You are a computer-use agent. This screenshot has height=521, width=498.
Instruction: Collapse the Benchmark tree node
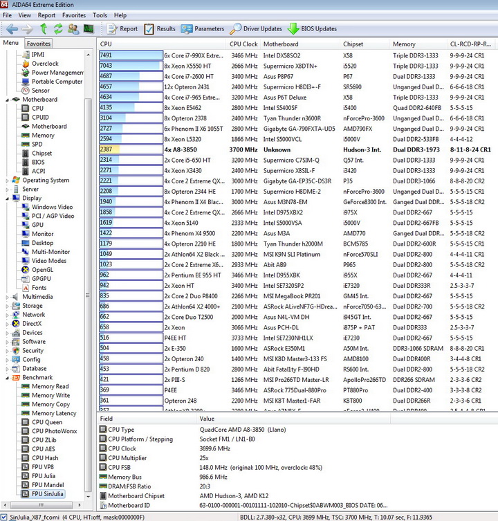click(x=8, y=378)
